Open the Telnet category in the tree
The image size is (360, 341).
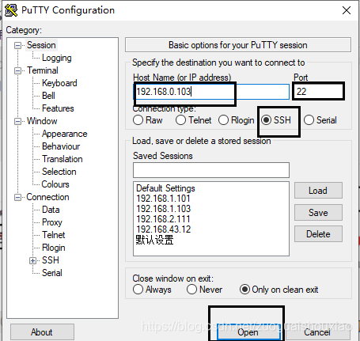click(54, 235)
